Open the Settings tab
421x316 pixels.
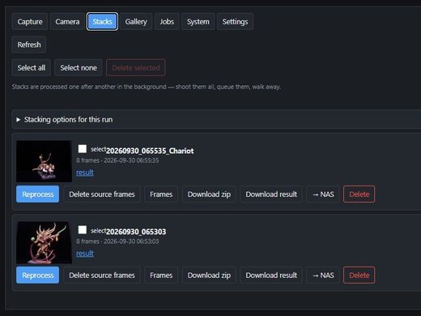pyautogui.click(x=235, y=22)
